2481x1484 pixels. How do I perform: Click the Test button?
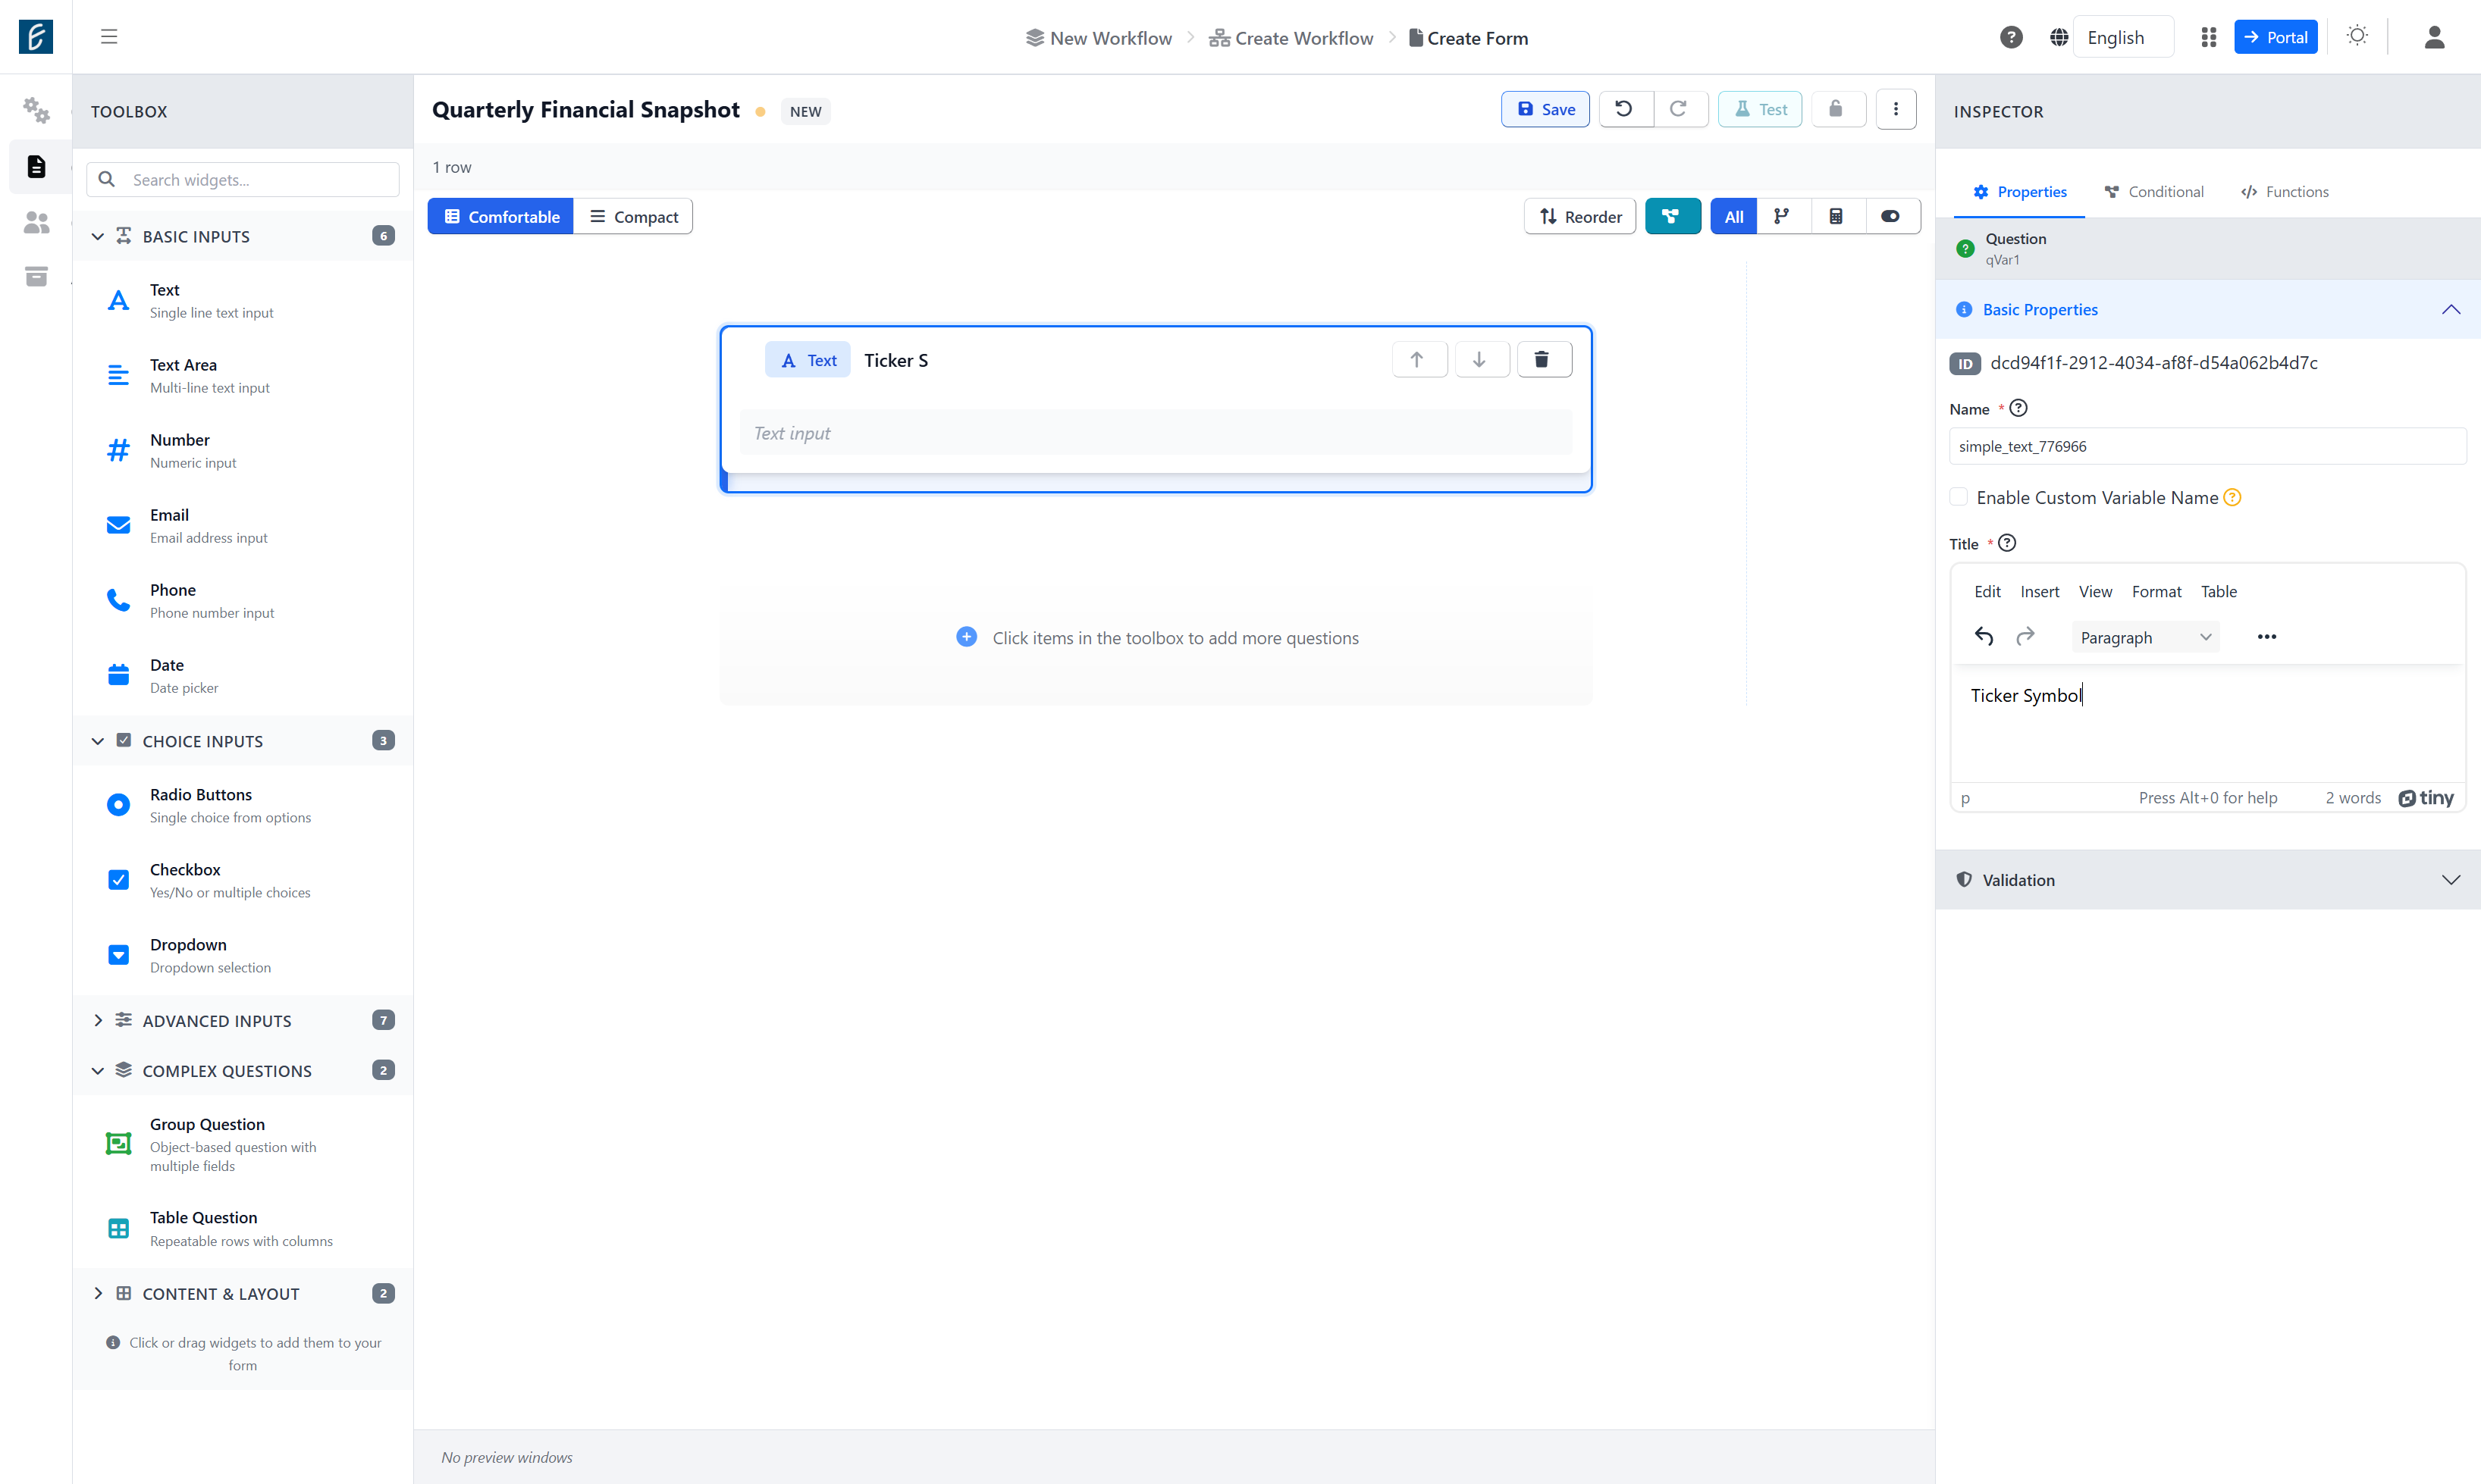point(1760,109)
